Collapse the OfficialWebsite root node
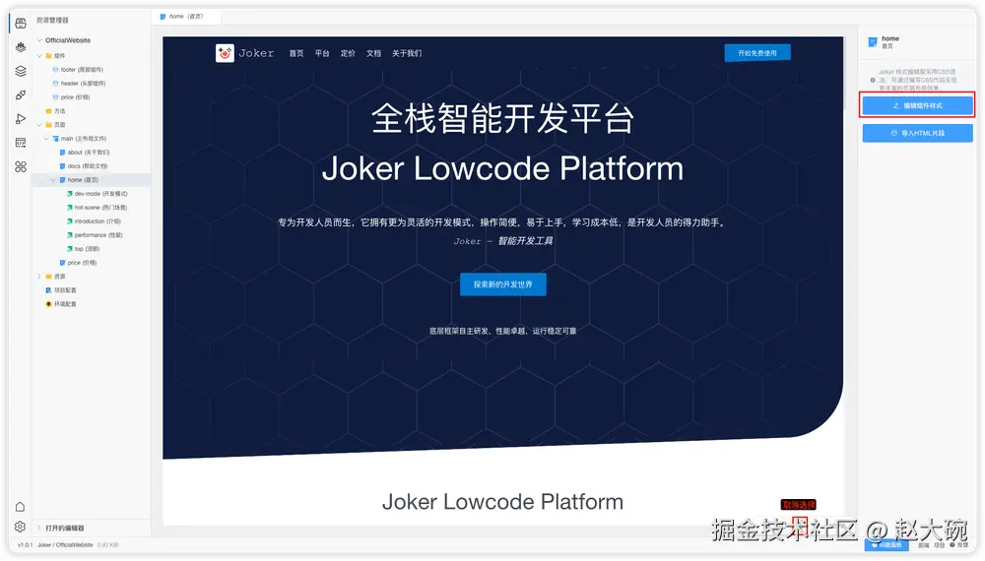 [39, 40]
